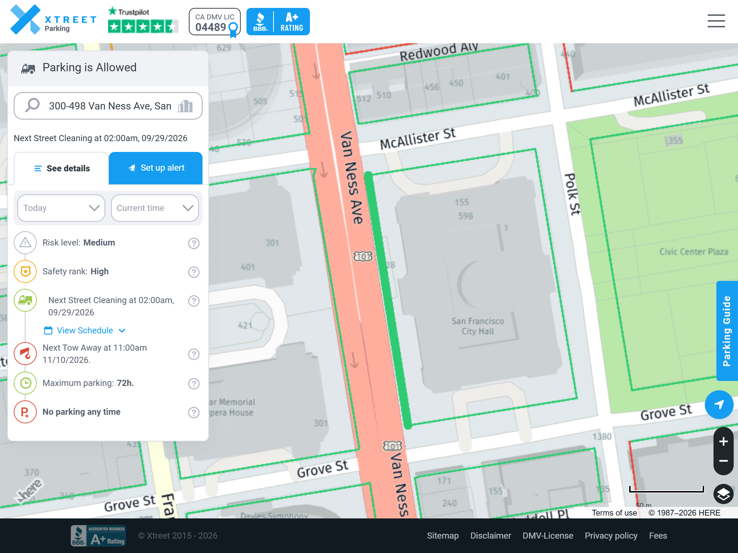Zoom in on the map
Viewport: 738px width, 553px height.
pos(724,441)
